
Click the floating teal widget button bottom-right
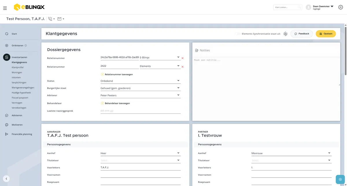pyautogui.click(x=341, y=179)
